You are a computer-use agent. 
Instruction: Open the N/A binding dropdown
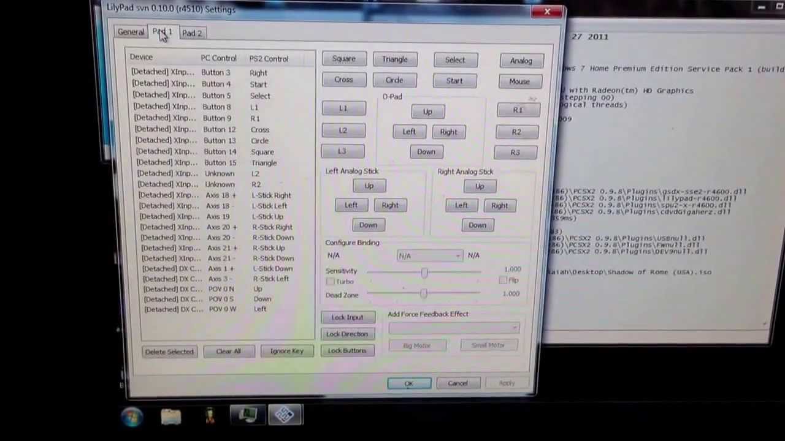[429, 255]
